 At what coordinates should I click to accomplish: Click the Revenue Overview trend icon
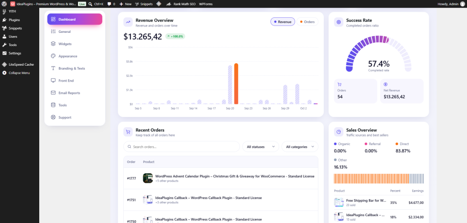coord(128,22)
